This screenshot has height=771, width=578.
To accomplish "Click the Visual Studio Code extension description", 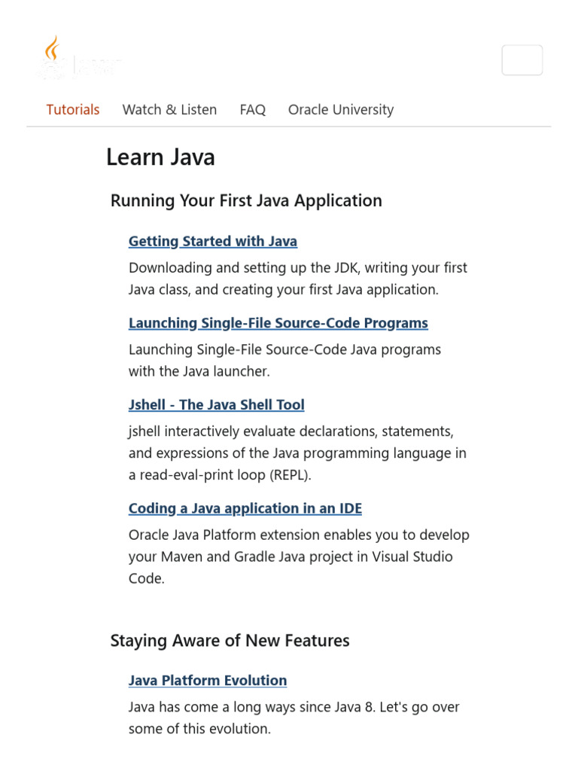I will pyautogui.click(x=298, y=556).
